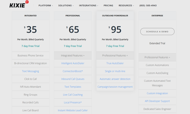The height and width of the screenshot is (114, 190).
Task: Click the Live Call Board row
Action: 30,110
